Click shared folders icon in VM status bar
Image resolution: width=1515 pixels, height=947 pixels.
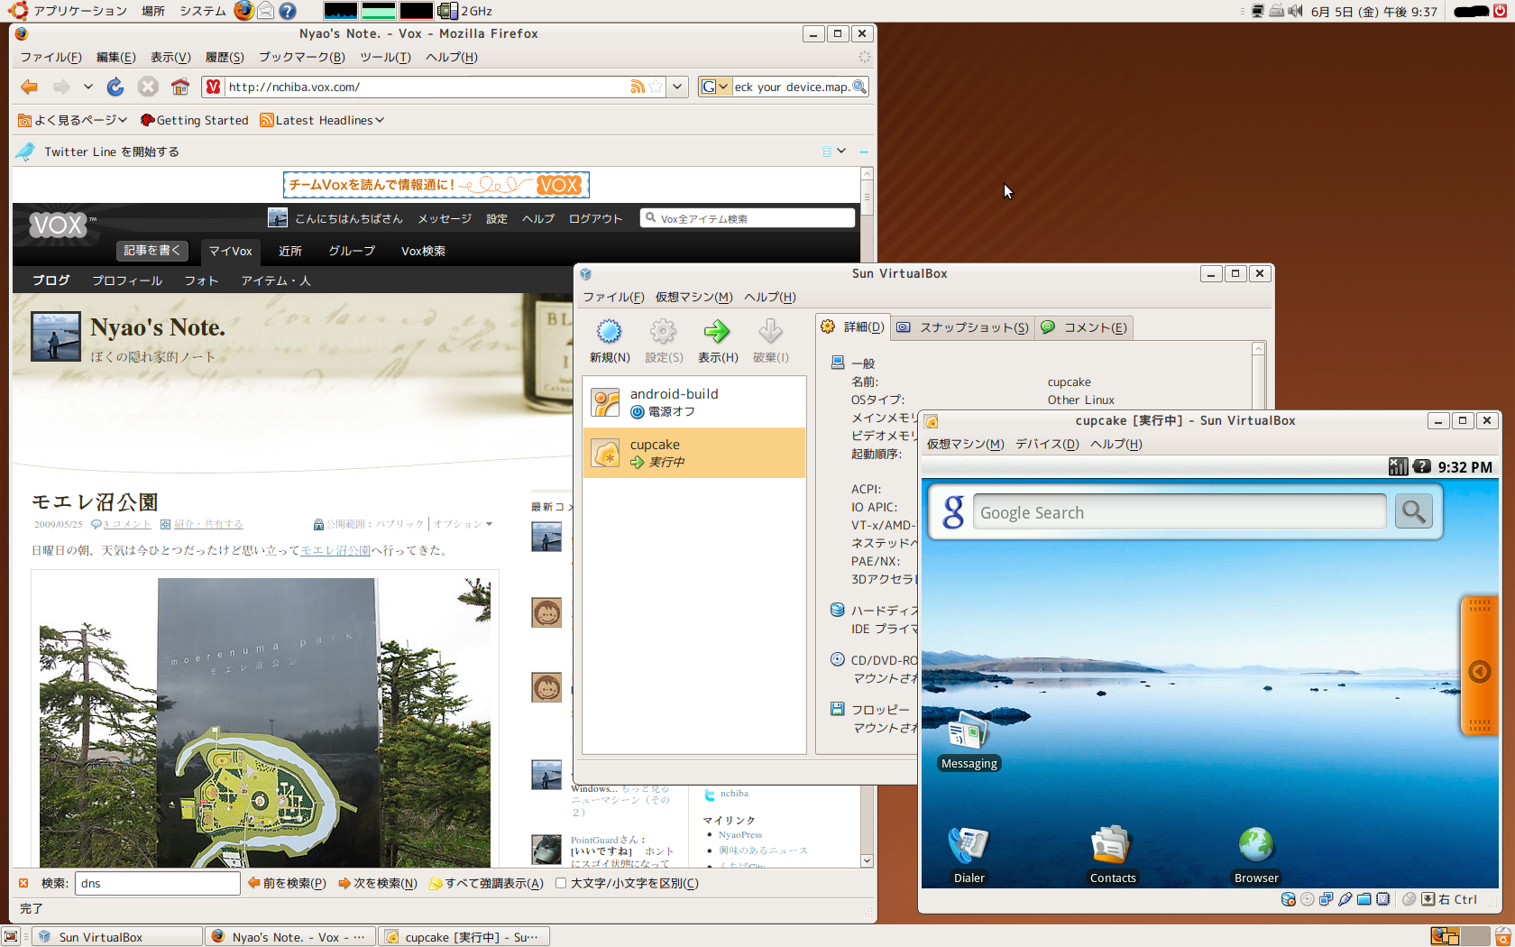pos(1363,899)
